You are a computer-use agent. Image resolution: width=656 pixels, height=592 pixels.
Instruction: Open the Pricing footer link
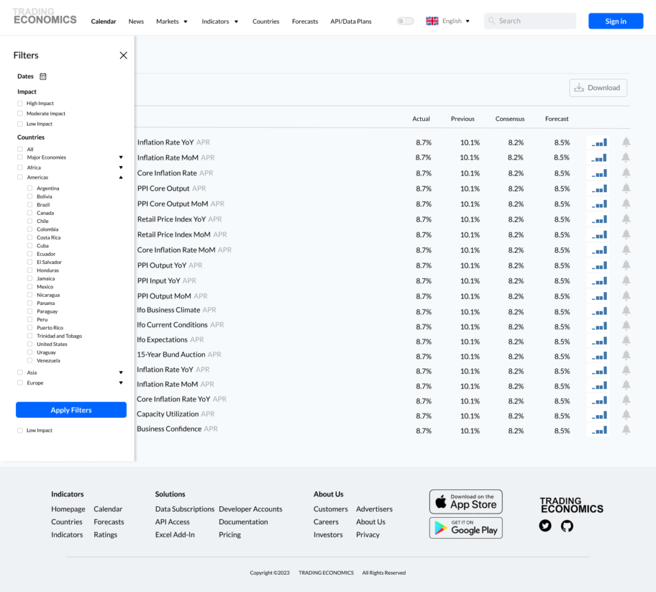pos(230,535)
